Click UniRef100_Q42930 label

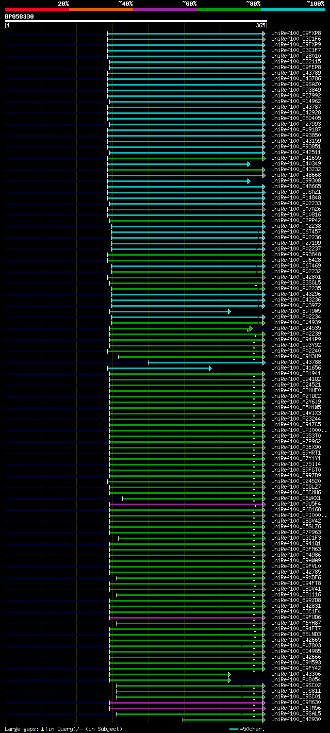click(x=296, y=719)
